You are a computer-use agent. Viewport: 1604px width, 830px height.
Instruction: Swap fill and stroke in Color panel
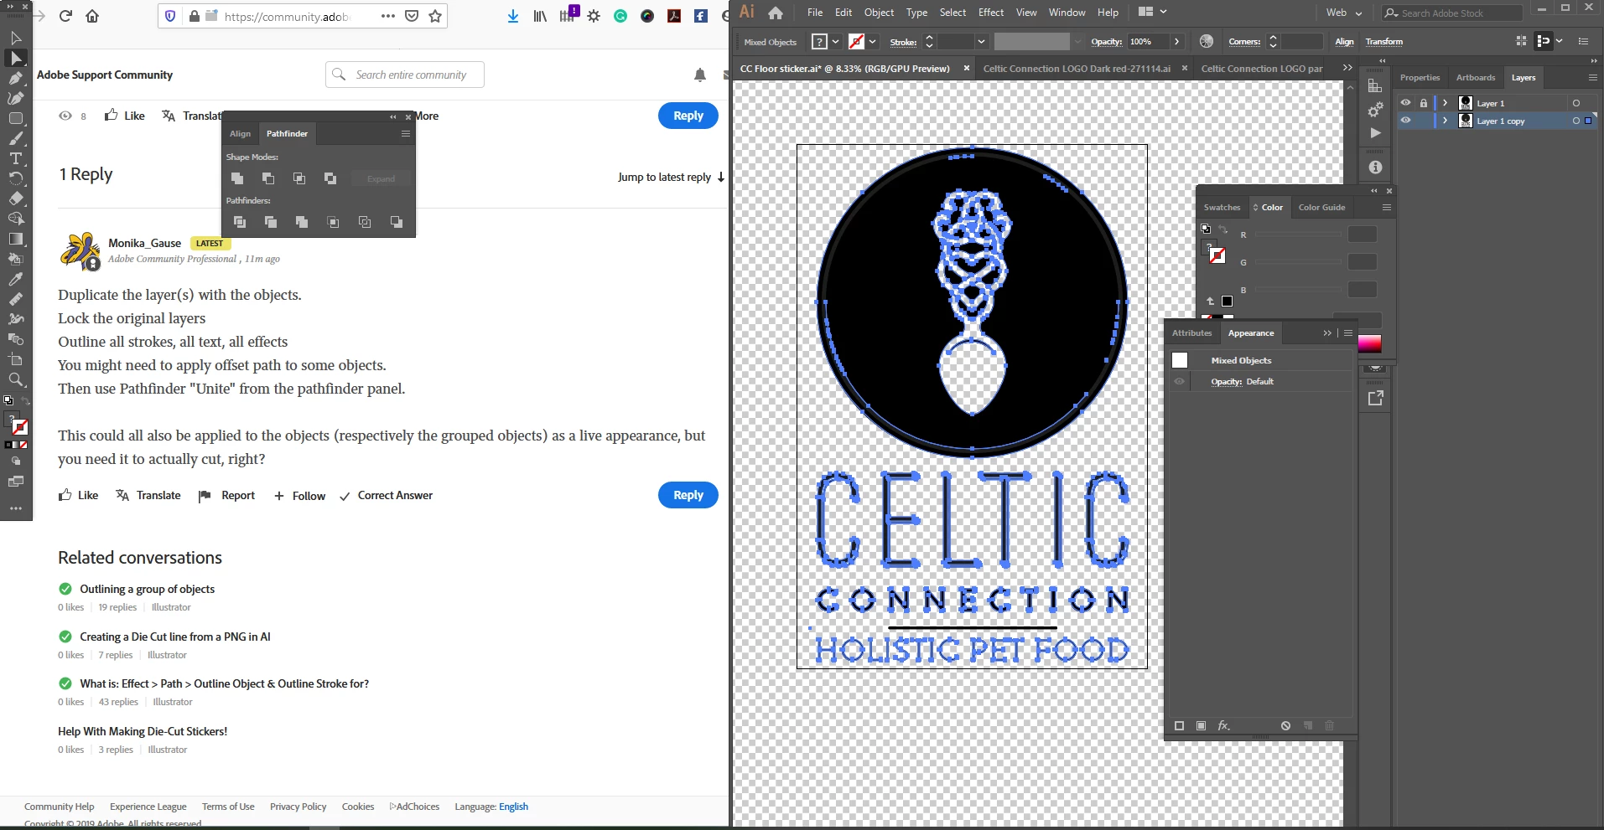pyautogui.click(x=1223, y=229)
